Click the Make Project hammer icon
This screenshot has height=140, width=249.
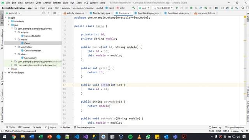(x=134, y=8)
